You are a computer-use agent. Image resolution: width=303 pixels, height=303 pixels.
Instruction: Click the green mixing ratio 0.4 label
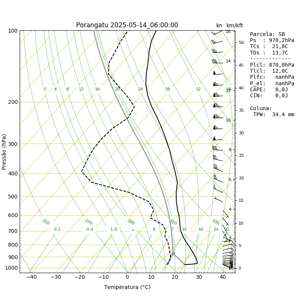point(90,229)
